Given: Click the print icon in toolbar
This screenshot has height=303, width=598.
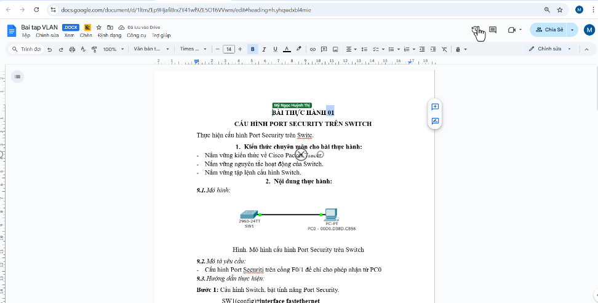Looking at the screenshot, I should (72, 49).
